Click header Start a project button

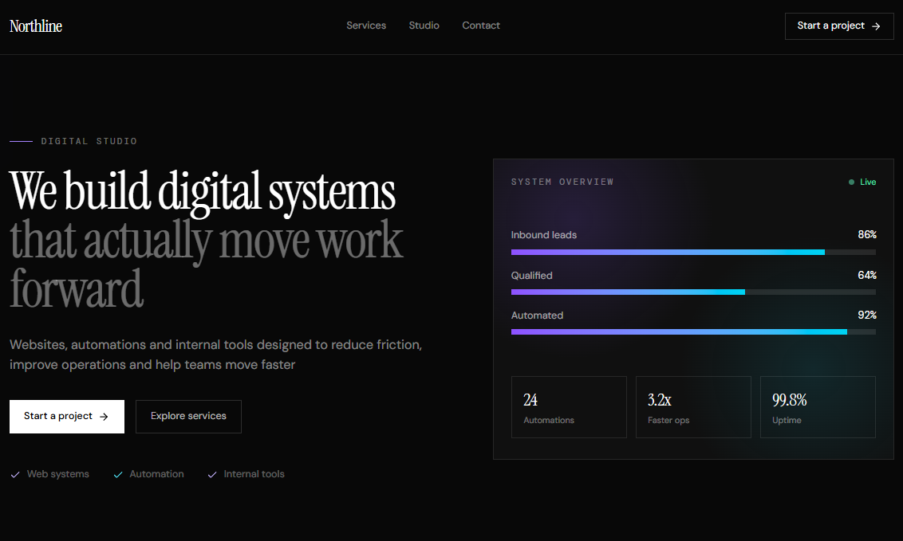point(839,25)
